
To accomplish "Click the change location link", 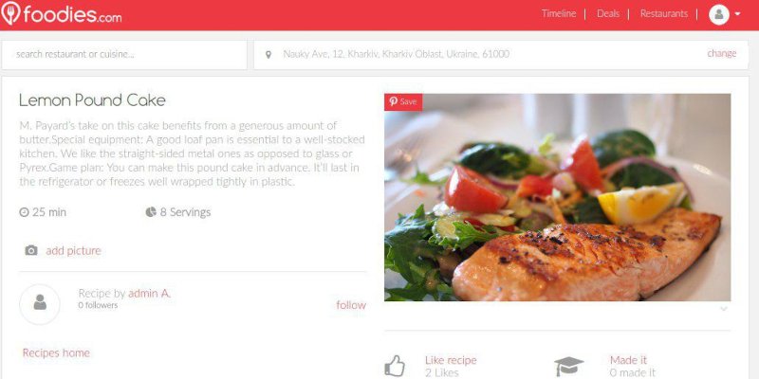I will click(x=721, y=54).
